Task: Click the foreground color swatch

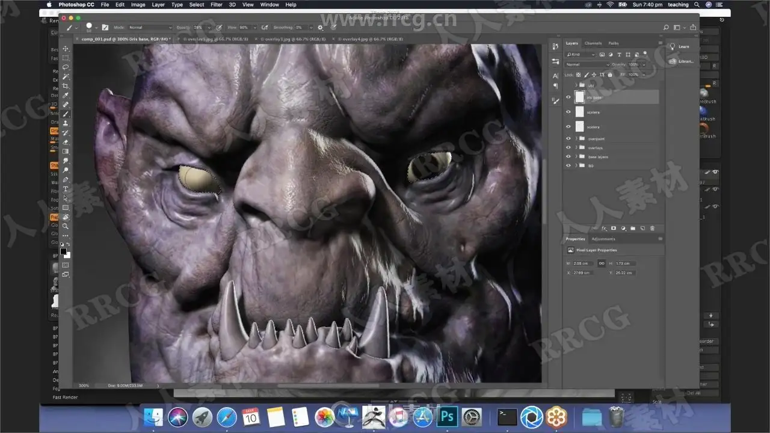Action: (63, 251)
